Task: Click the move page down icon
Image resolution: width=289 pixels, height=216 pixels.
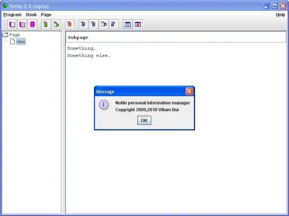Action: point(93,24)
